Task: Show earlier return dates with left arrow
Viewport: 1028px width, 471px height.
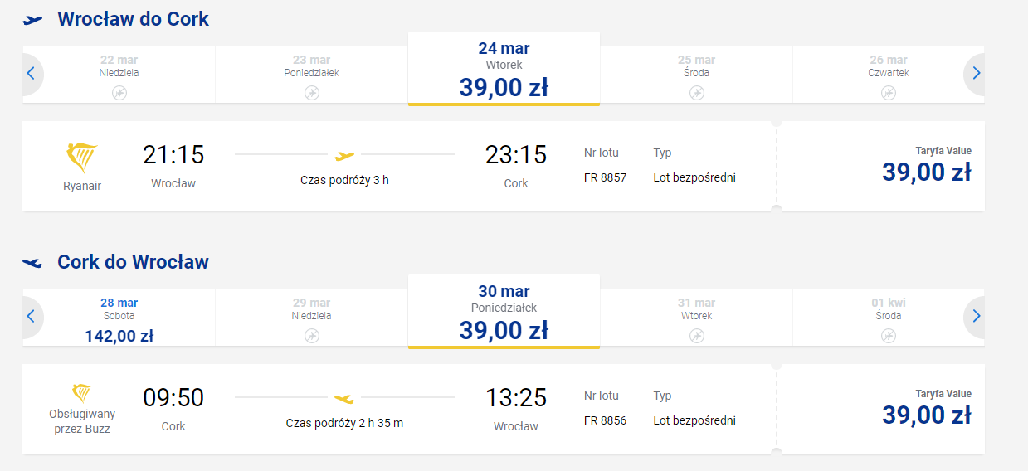Action: [x=32, y=317]
